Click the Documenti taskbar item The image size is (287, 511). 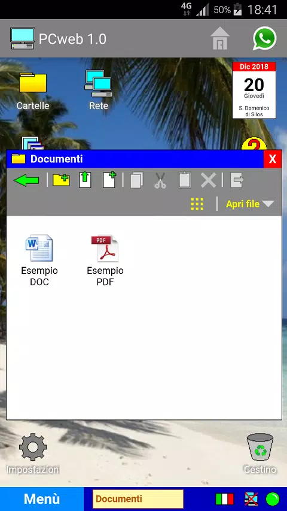point(138,499)
